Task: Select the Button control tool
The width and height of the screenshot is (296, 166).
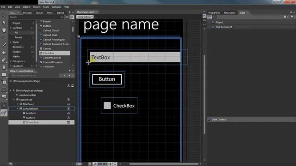Action: coord(4,97)
